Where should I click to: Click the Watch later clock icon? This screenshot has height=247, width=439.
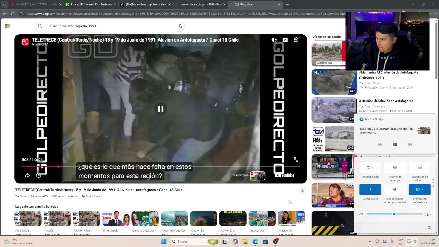click(x=39, y=175)
